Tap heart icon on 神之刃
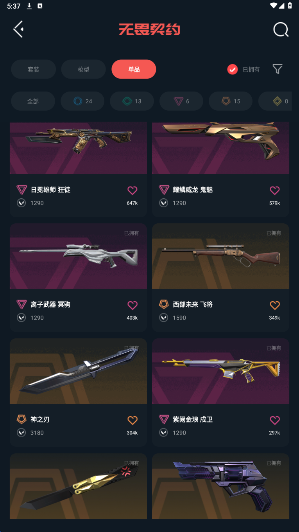 tap(132, 420)
